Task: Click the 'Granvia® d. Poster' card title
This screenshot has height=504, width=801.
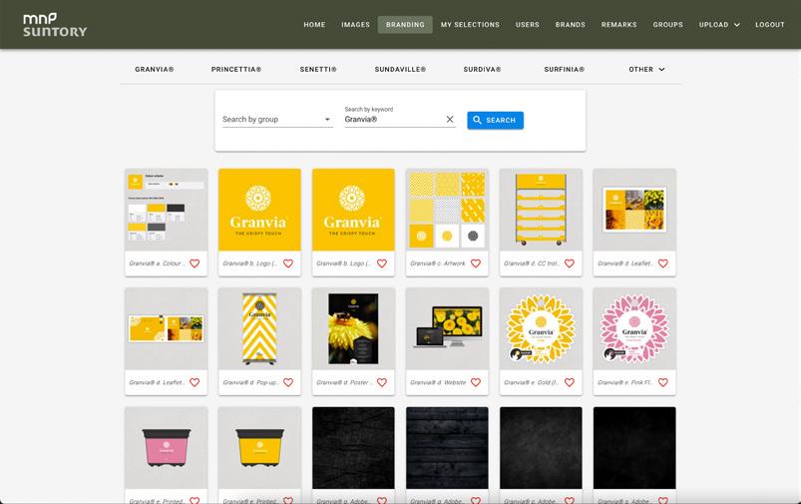Action: coord(344,382)
